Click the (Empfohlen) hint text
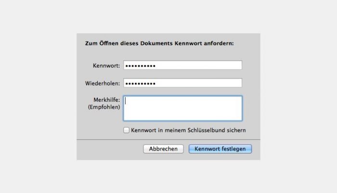Image resolution: width=337 pixels, height=193 pixels. tap(104, 107)
